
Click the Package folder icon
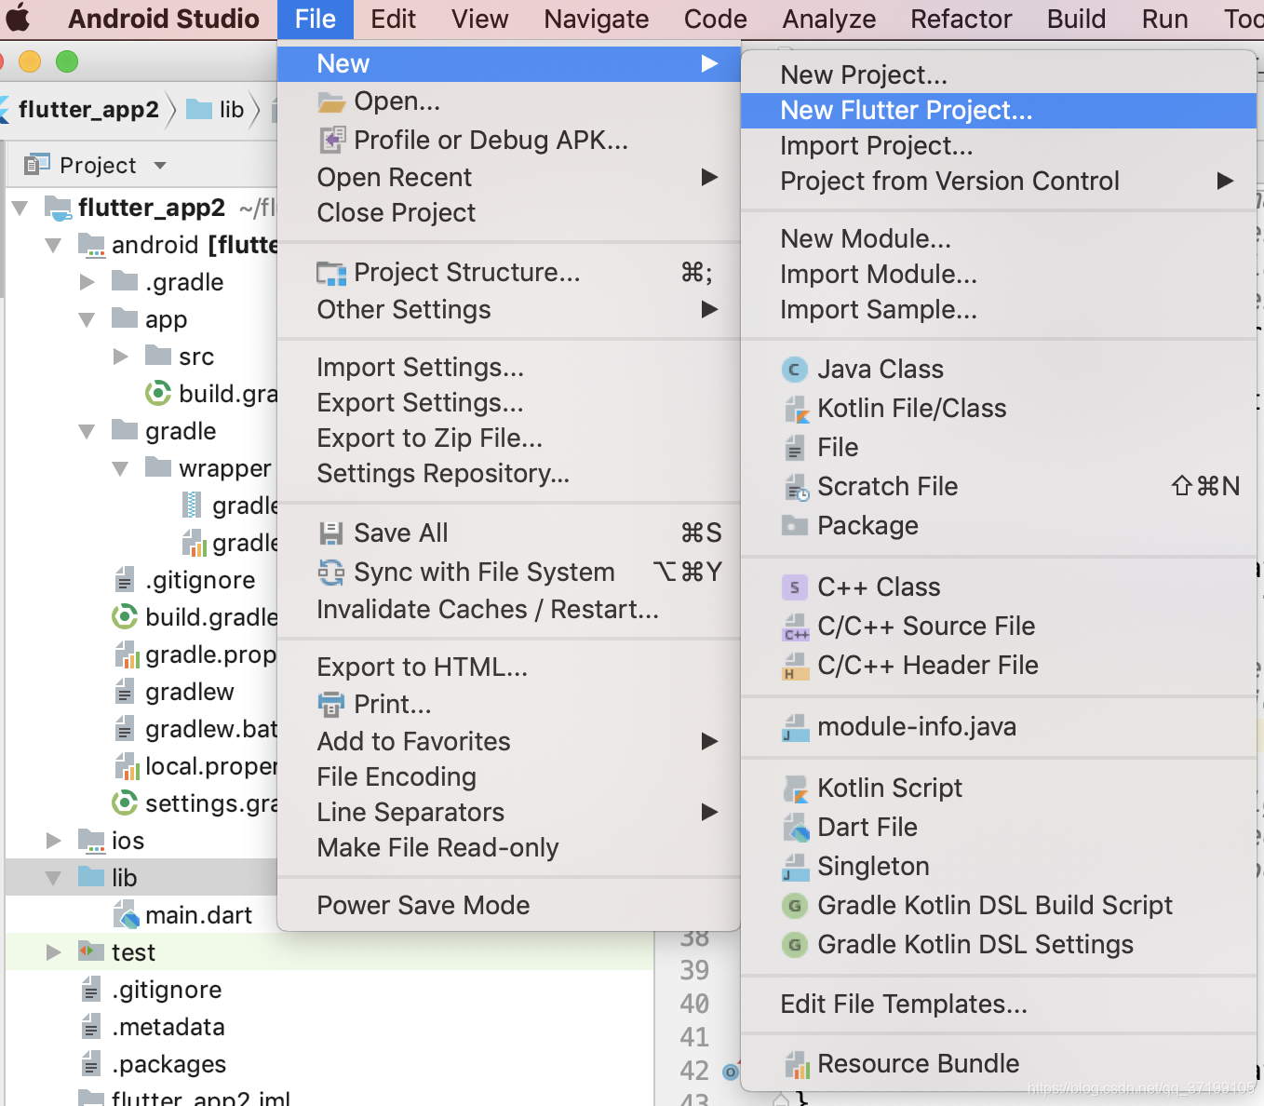[795, 525]
